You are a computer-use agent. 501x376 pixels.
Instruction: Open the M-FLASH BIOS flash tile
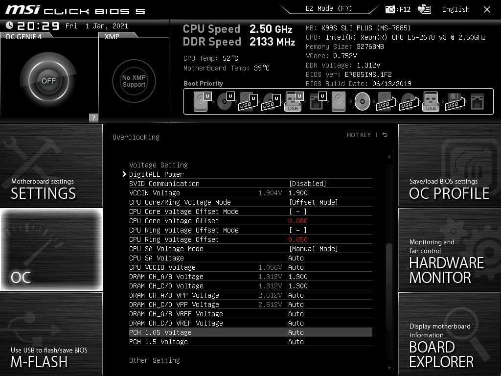[51, 334]
